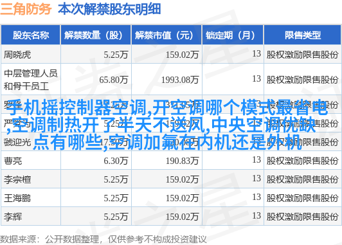Select the 中层管理人员和骨干员工 cell
Screen dimensions: 342x245
click(31, 80)
